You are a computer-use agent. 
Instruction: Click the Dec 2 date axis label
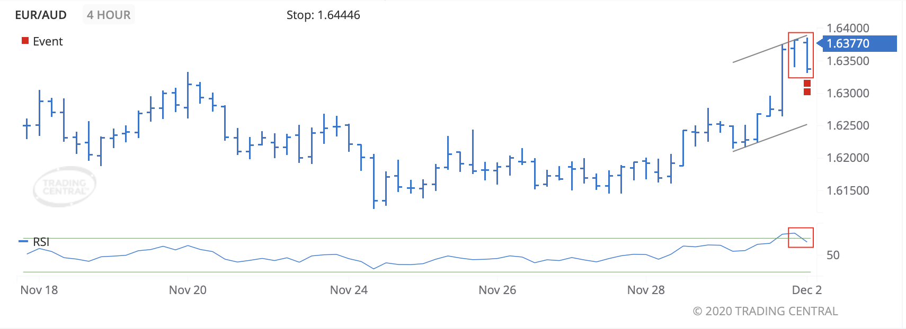[806, 290]
